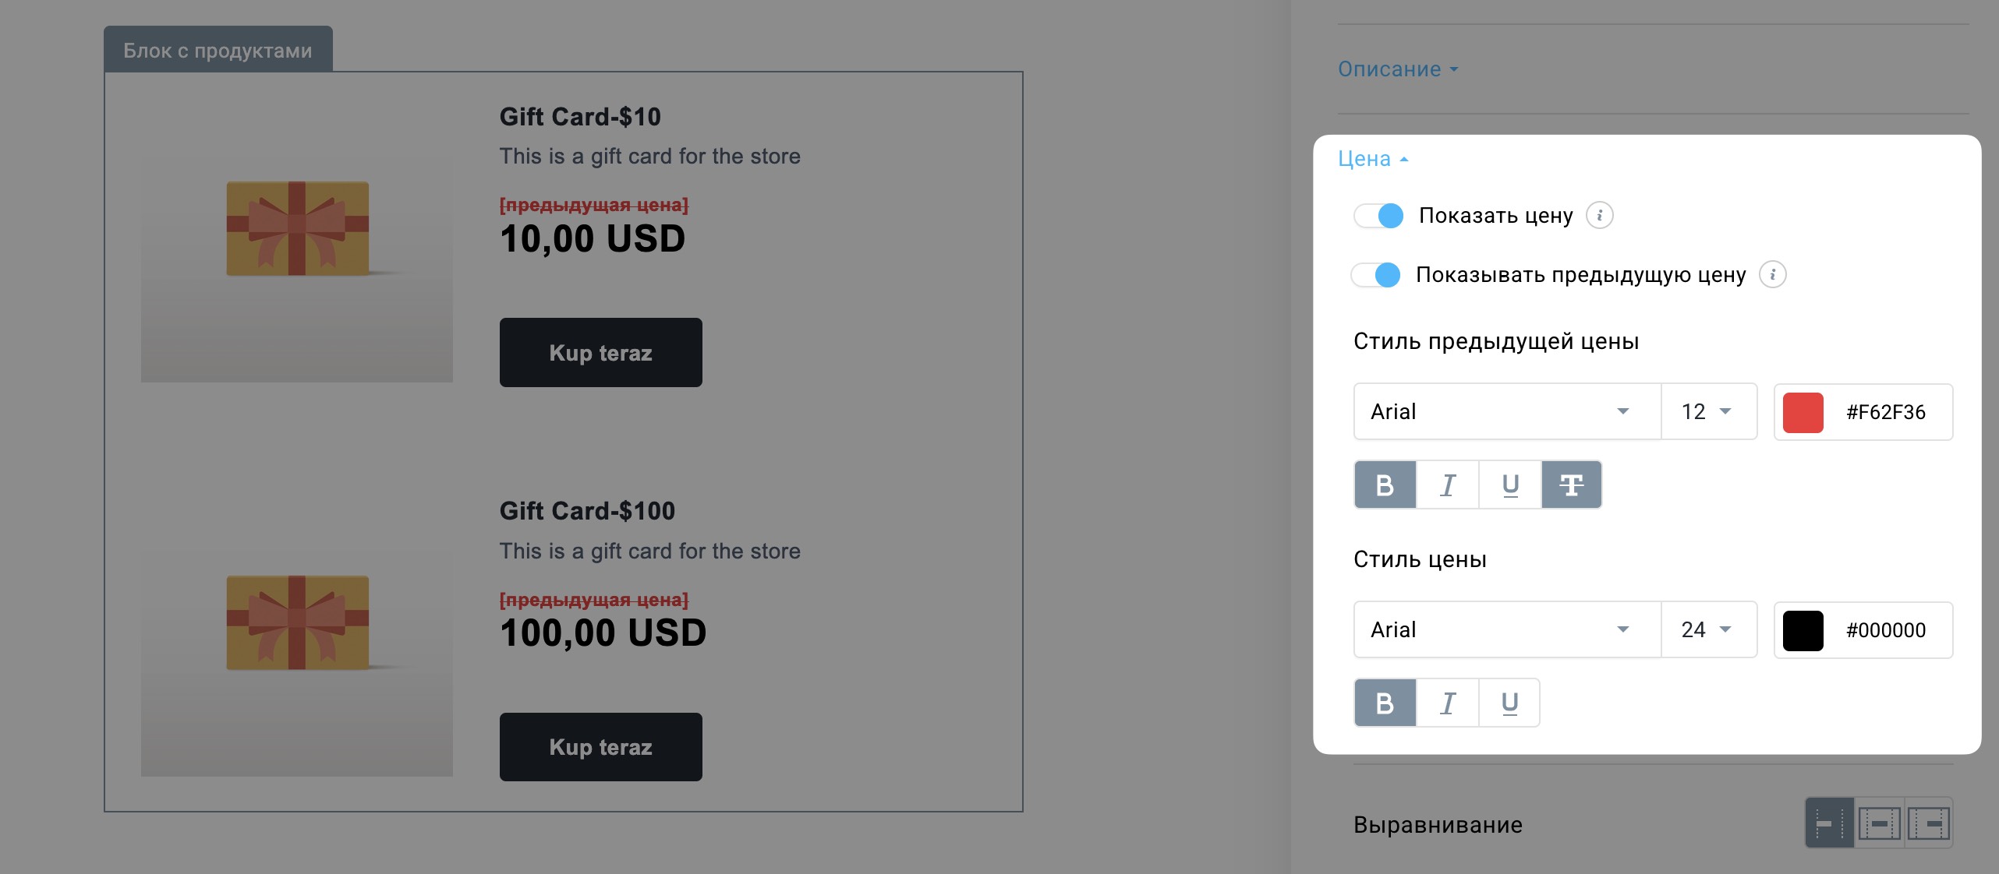Toggle underline in Стиль цены section
This screenshot has width=1999, height=874.
click(1509, 703)
